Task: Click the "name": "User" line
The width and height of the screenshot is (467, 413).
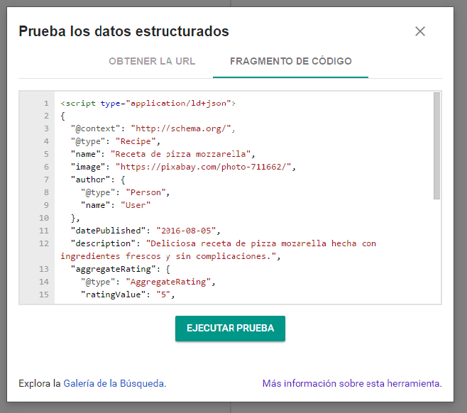Action: 116,206
